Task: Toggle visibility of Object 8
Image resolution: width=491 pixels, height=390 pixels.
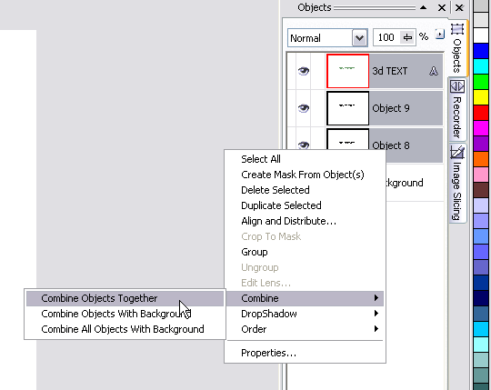Action: (303, 145)
